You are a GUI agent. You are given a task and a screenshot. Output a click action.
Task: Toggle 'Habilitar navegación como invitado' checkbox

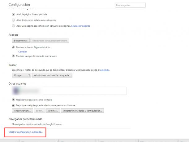coord(13,100)
